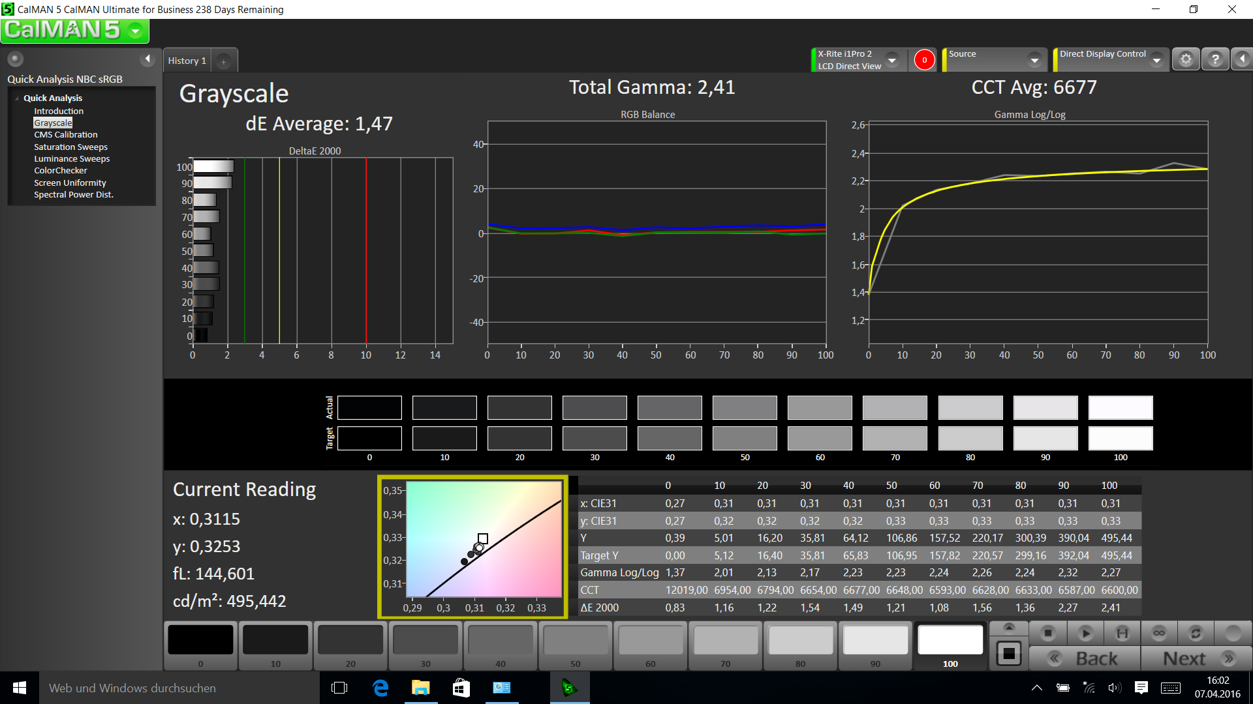Collapse the right side panel arrow
Screen dimensions: 1253x704
1242,59
